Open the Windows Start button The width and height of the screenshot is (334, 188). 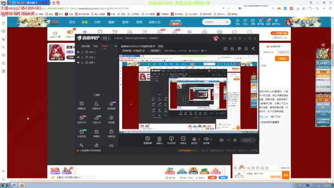pyautogui.click(x=4, y=185)
